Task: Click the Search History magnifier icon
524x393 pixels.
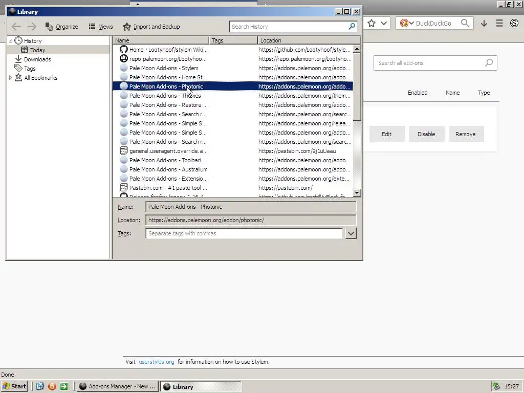Action: [352, 27]
